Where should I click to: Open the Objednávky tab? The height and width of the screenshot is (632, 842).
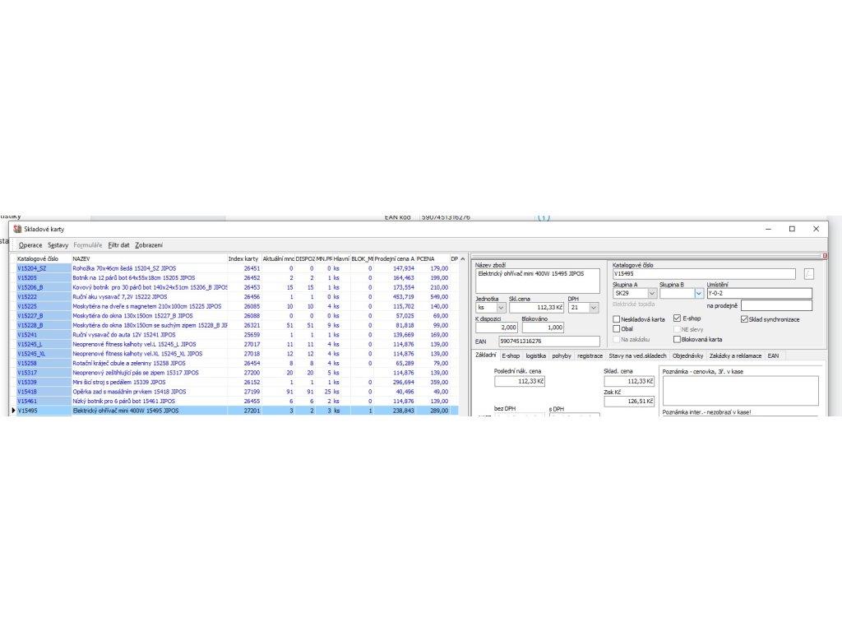[x=688, y=355]
